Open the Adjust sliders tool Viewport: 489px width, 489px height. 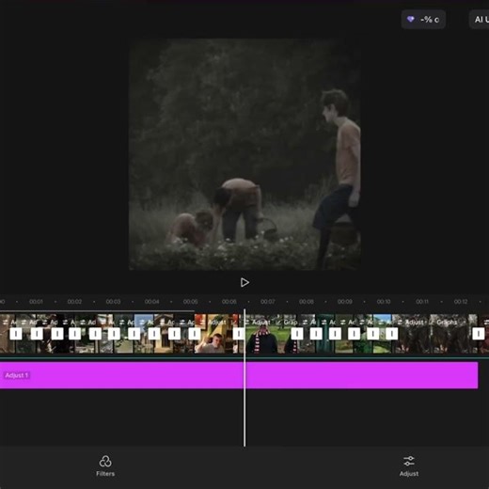click(x=409, y=466)
